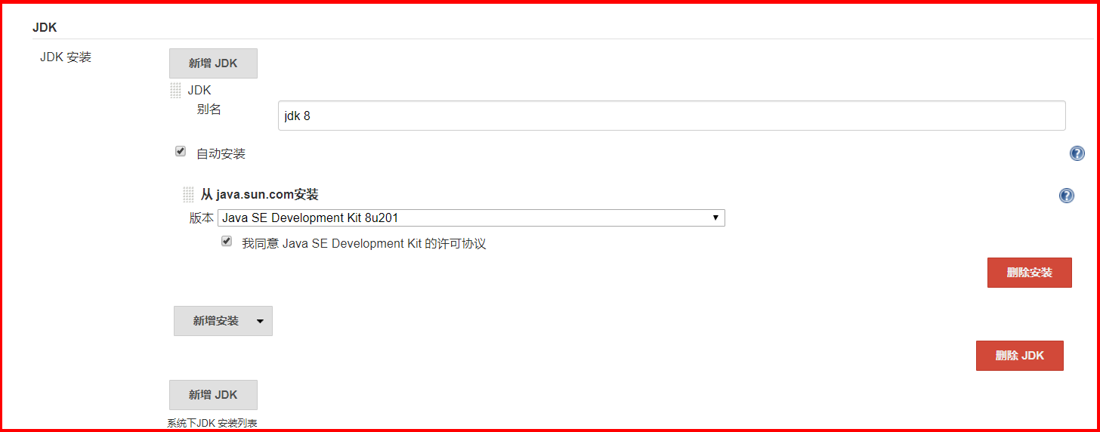Screen dimensions: 1100x432
Task: Click the 系统下JDK 安装列表 text
Action: 212,424
